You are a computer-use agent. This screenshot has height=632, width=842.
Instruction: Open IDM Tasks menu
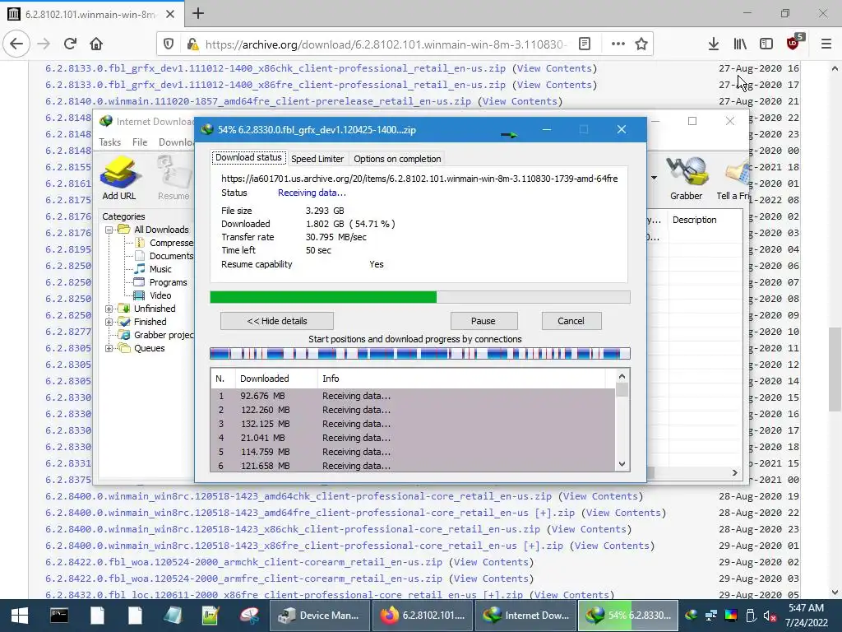point(109,142)
